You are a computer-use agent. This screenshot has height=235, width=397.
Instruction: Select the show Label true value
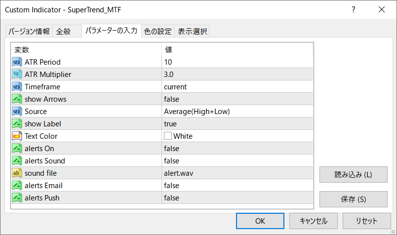(170, 124)
